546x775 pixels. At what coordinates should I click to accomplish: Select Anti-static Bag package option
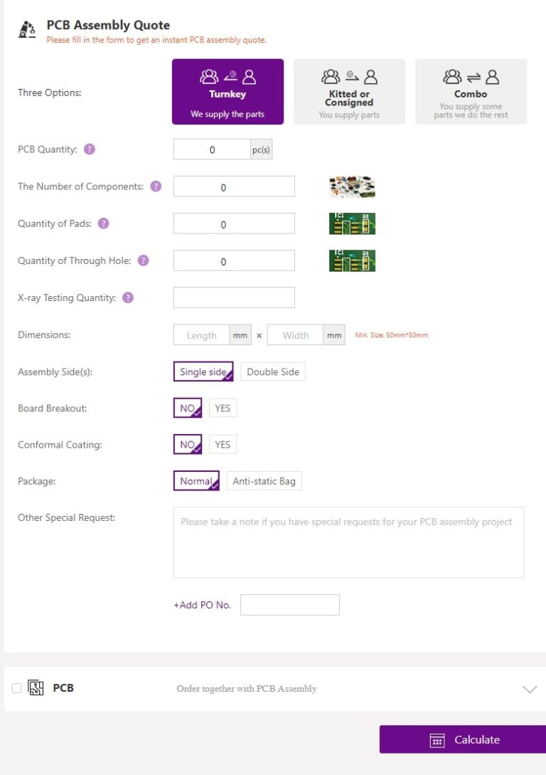pos(264,481)
